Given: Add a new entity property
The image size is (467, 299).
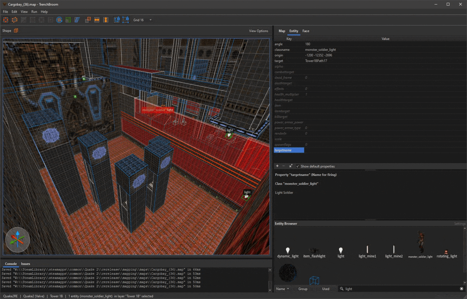Looking at the screenshot, I should tap(277, 166).
